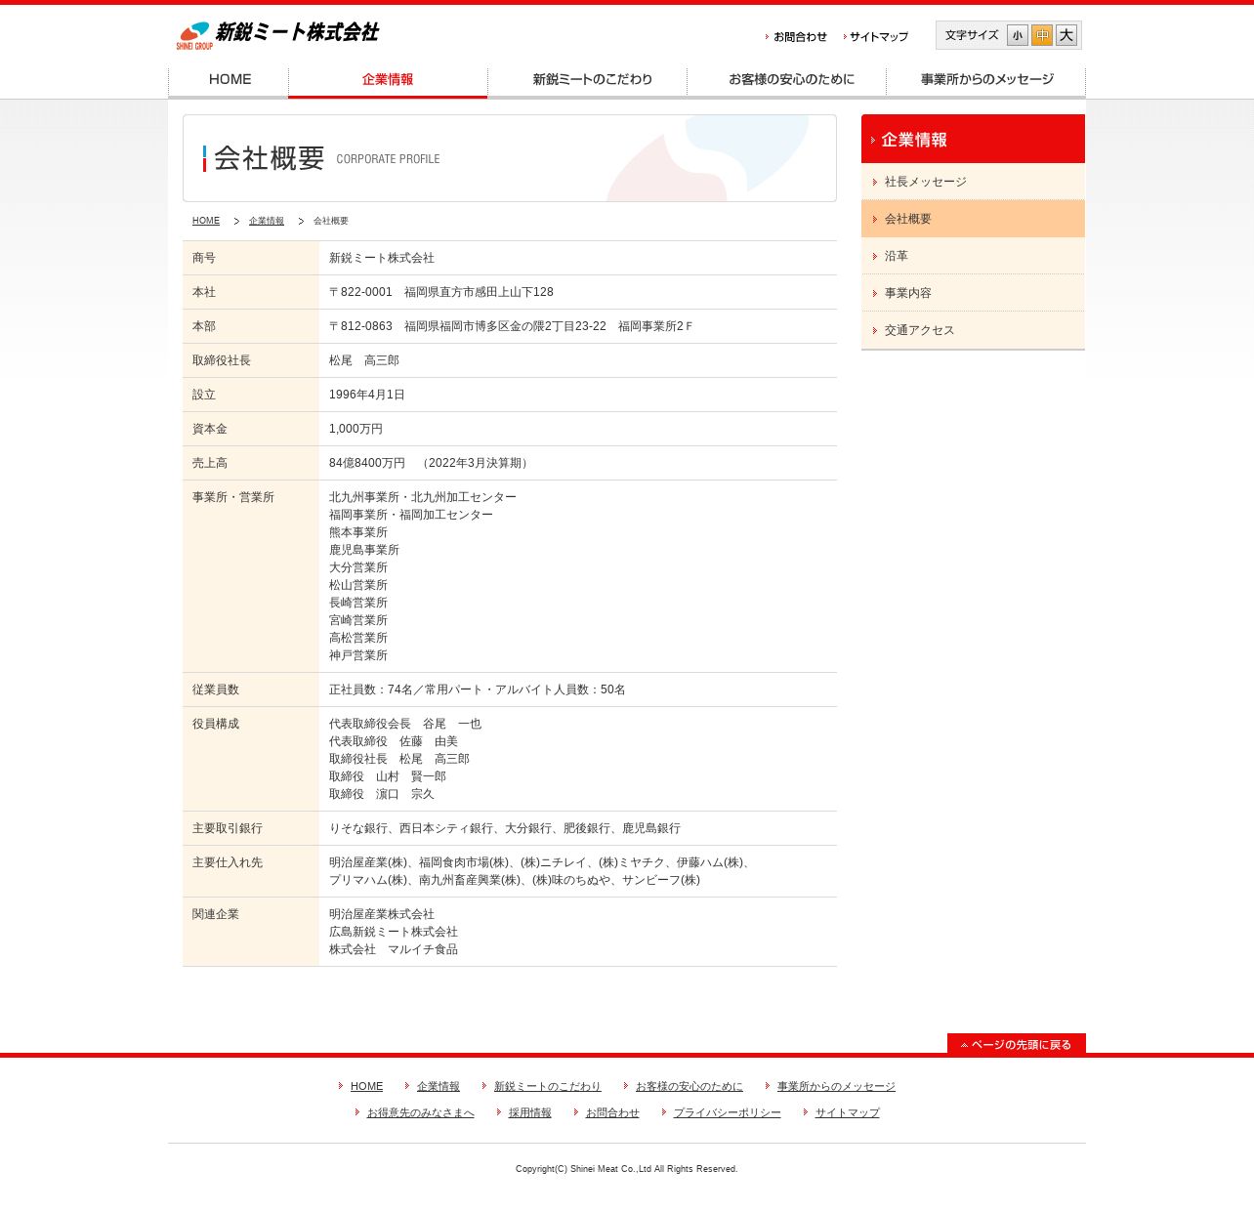Click 松山営業所 in the office list

click(358, 585)
